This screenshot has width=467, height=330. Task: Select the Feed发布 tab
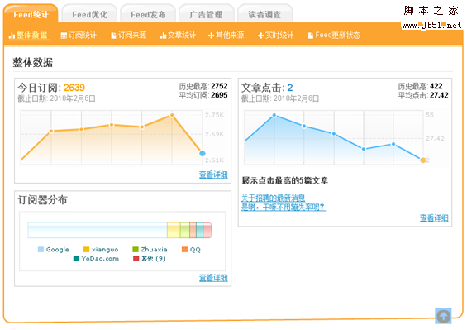pyautogui.click(x=148, y=14)
